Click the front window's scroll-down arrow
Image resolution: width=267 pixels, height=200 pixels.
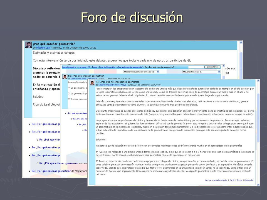point(258,185)
